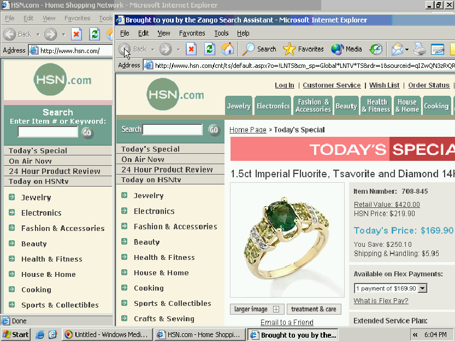Select Cooking tab in top navigation

point(436,105)
